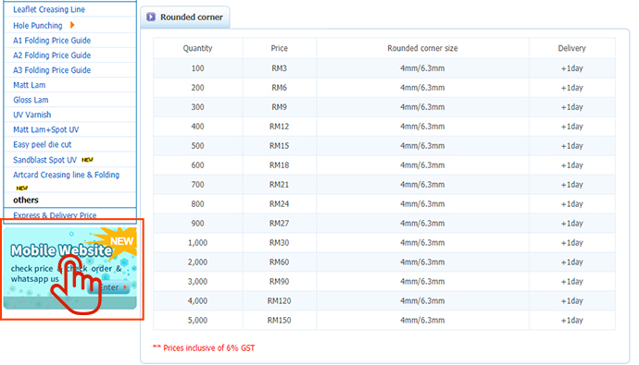Select the RM21 price cell
The image size is (639, 365).
pyautogui.click(x=279, y=185)
